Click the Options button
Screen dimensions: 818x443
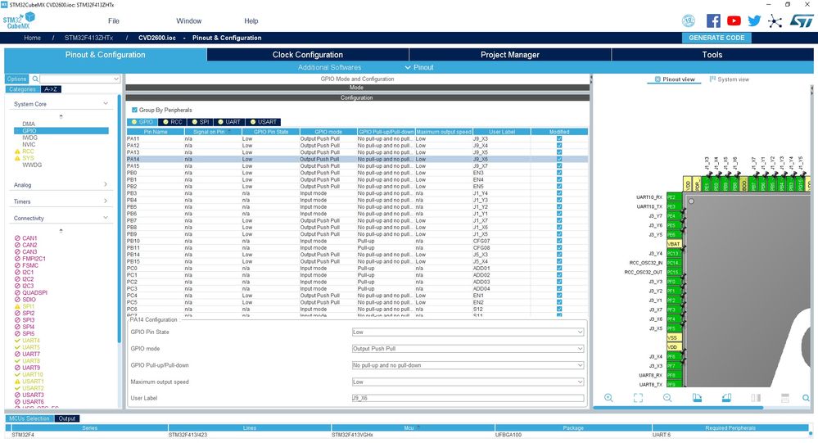16,79
